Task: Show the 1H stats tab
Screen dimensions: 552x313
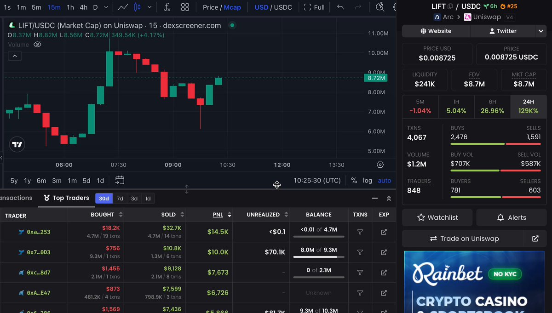Action: [456, 106]
